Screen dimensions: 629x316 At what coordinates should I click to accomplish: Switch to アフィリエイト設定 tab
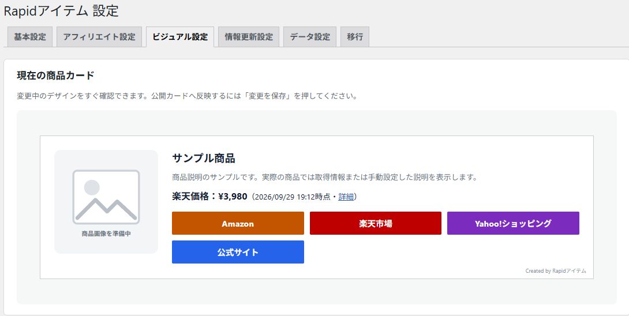(99, 37)
